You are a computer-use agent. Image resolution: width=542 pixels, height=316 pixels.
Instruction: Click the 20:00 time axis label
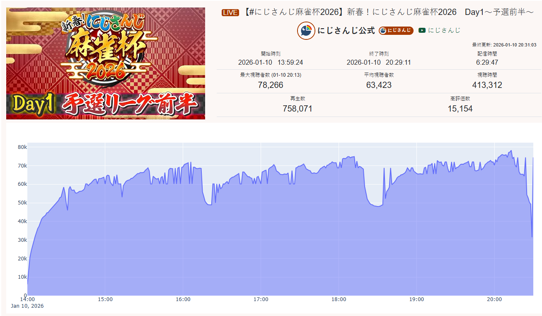click(x=494, y=299)
